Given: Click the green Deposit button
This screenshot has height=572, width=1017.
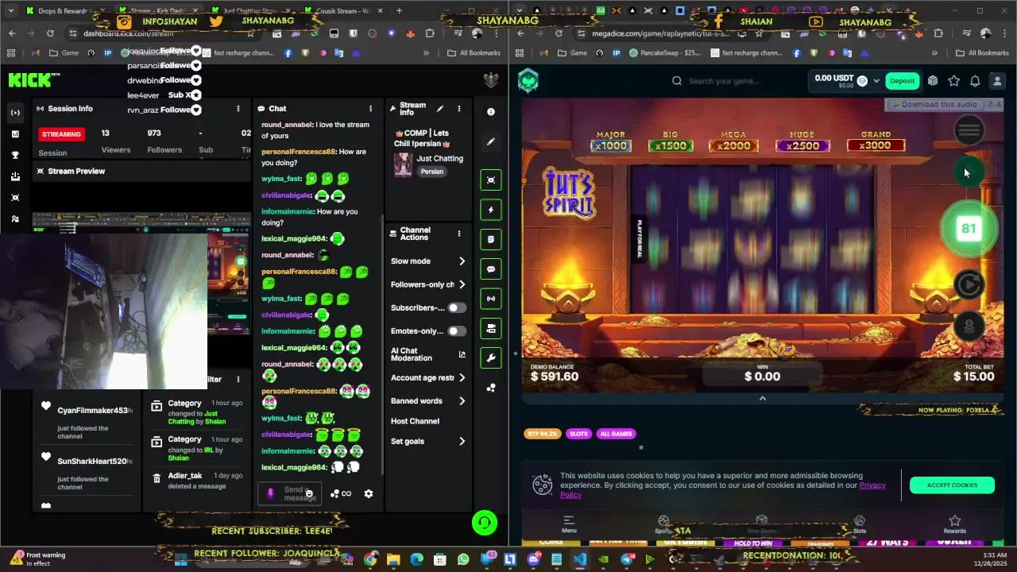Looking at the screenshot, I should click(x=902, y=80).
